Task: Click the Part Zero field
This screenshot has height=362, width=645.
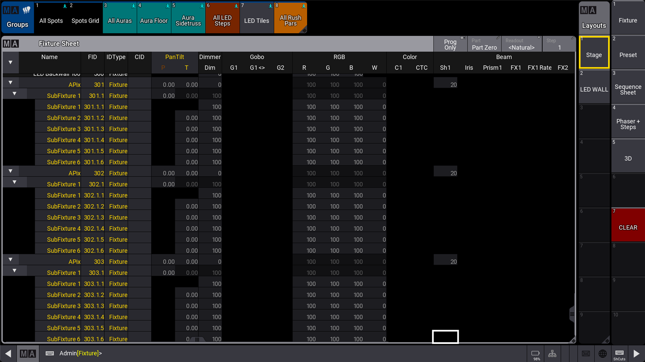Action: coord(484,44)
